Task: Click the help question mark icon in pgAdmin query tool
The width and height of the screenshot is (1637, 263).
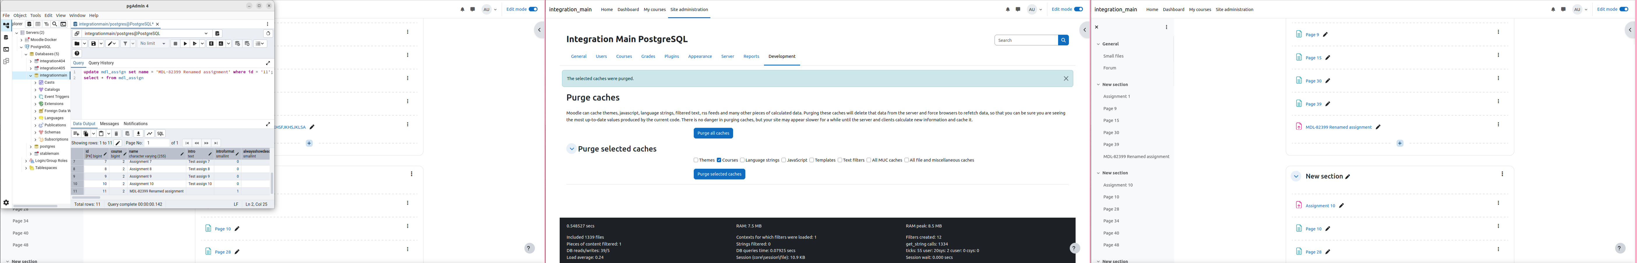Action: click(x=77, y=54)
